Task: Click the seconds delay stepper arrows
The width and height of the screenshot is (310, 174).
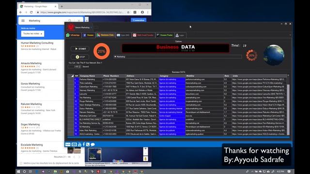Action: click(x=79, y=67)
